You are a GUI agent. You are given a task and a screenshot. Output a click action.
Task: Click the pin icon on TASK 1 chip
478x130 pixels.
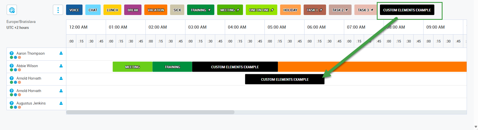click(321, 10)
